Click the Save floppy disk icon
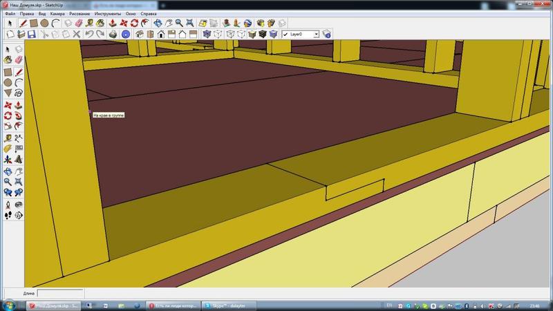The width and height of the screenshot is (553, 311). click(x=33, y=33)
